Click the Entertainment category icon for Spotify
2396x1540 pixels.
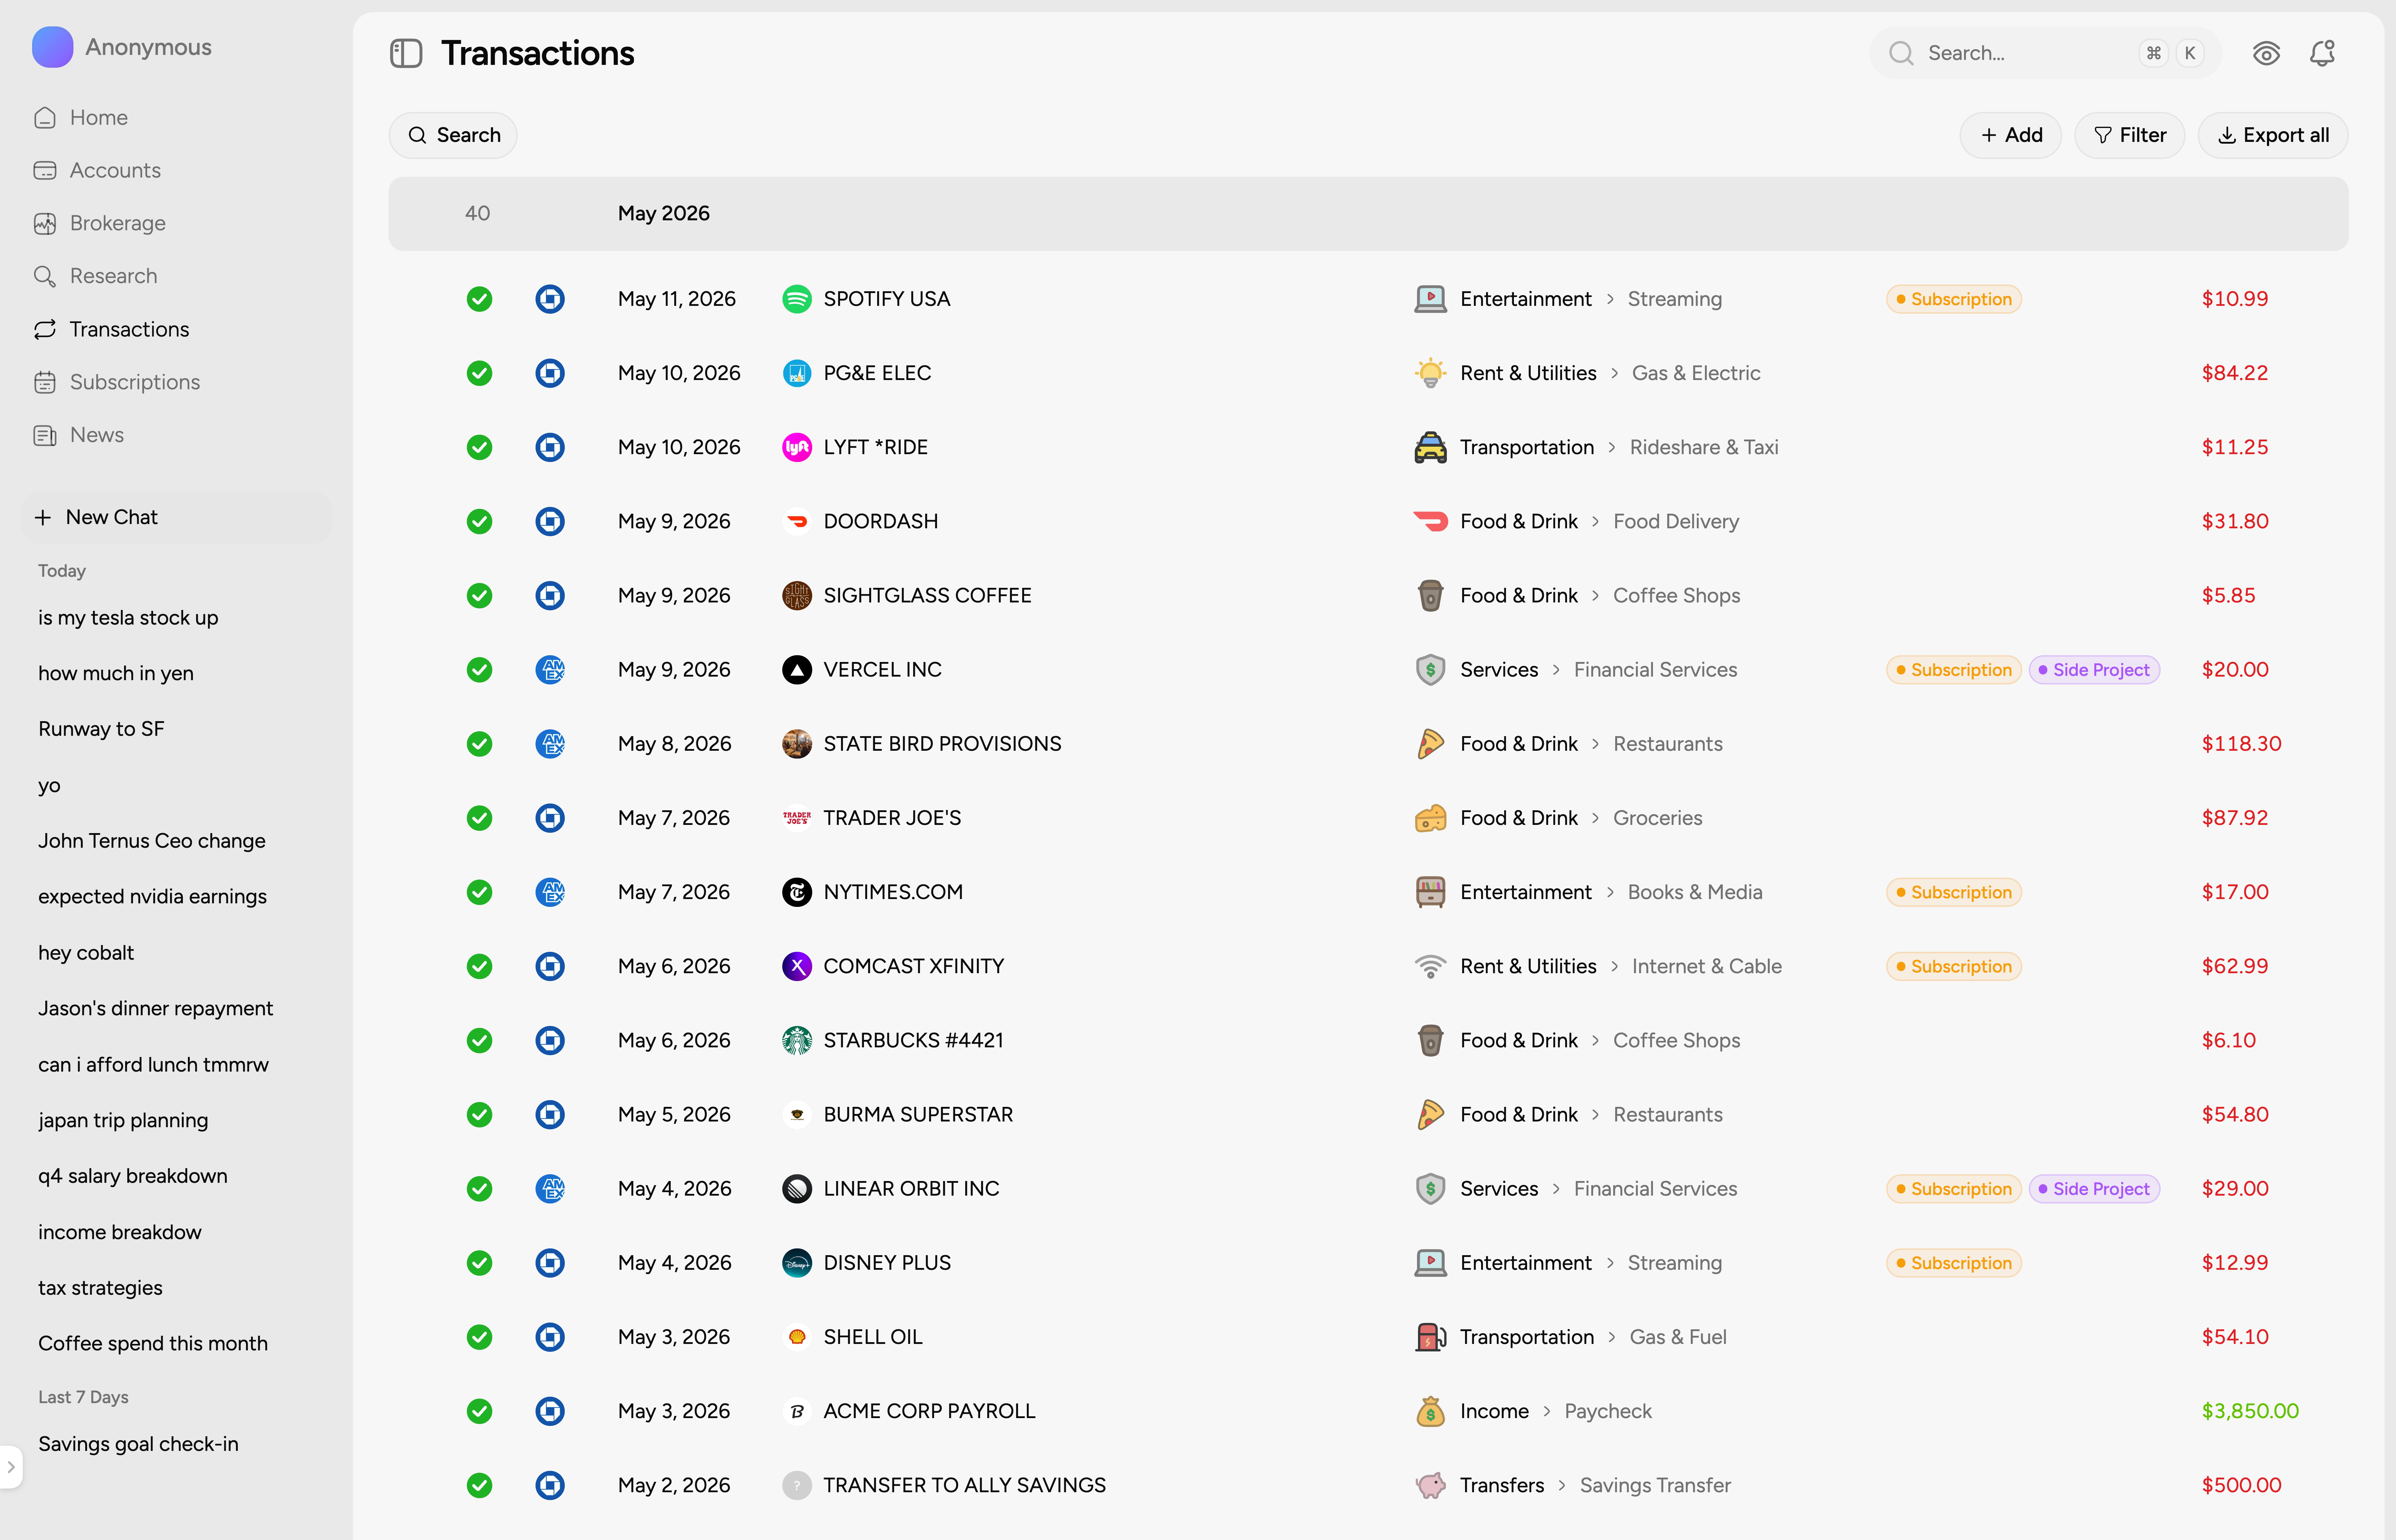(1430, 299)
